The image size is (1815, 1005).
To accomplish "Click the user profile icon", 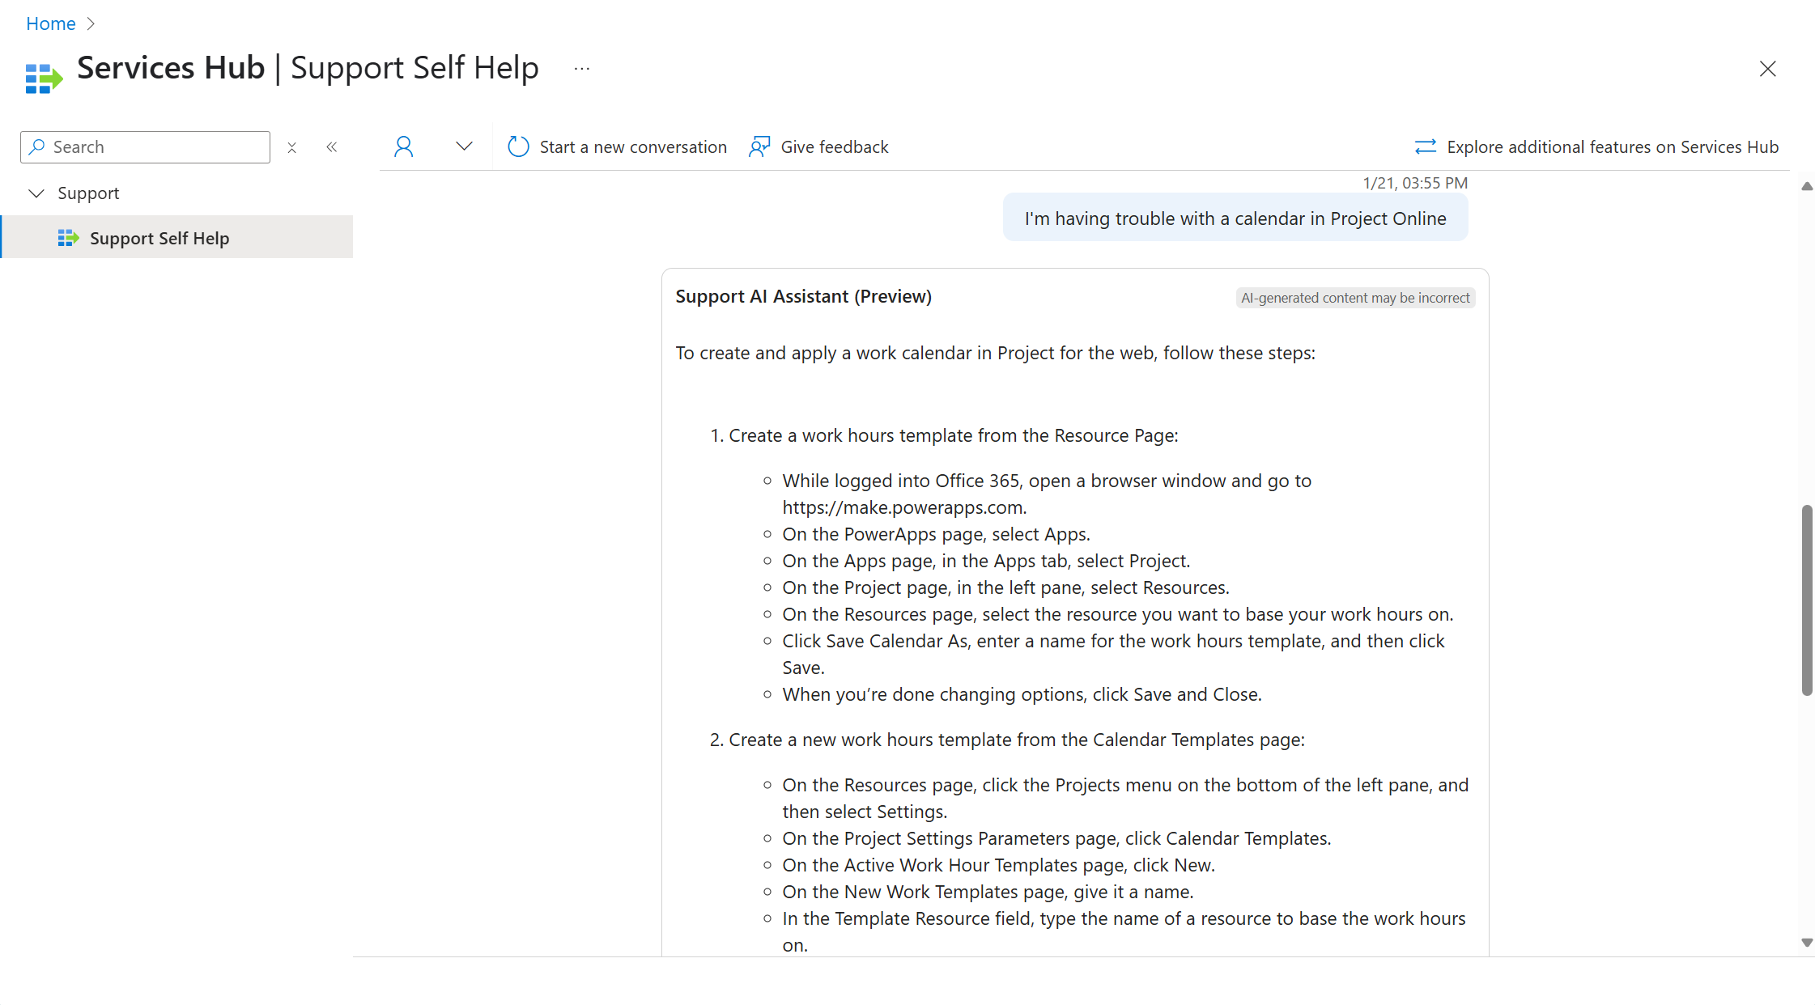I will (402, 146).
